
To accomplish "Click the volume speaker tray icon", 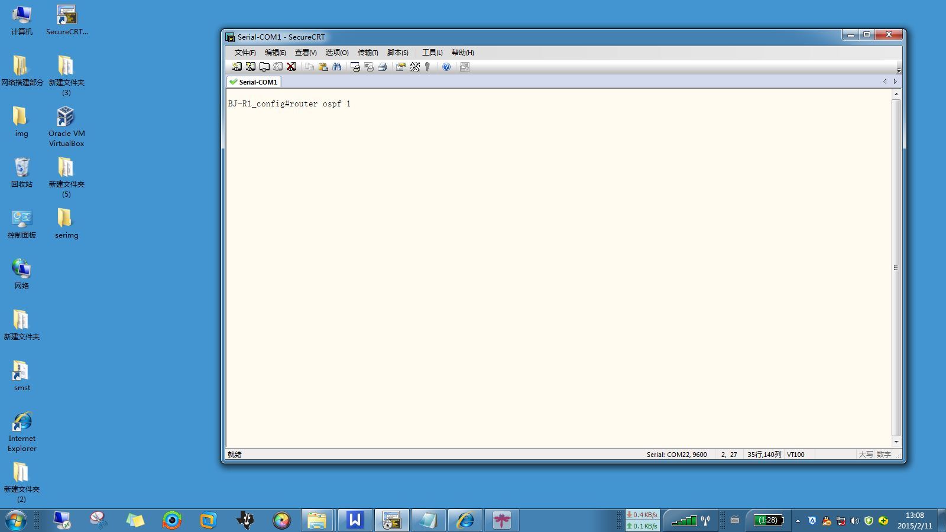I will [854, 521].
